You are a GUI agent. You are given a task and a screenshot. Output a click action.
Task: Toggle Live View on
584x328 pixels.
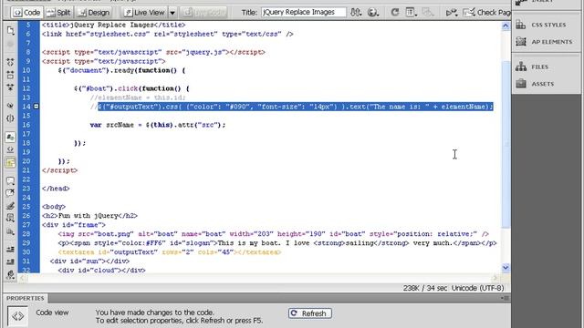[144, 13]
